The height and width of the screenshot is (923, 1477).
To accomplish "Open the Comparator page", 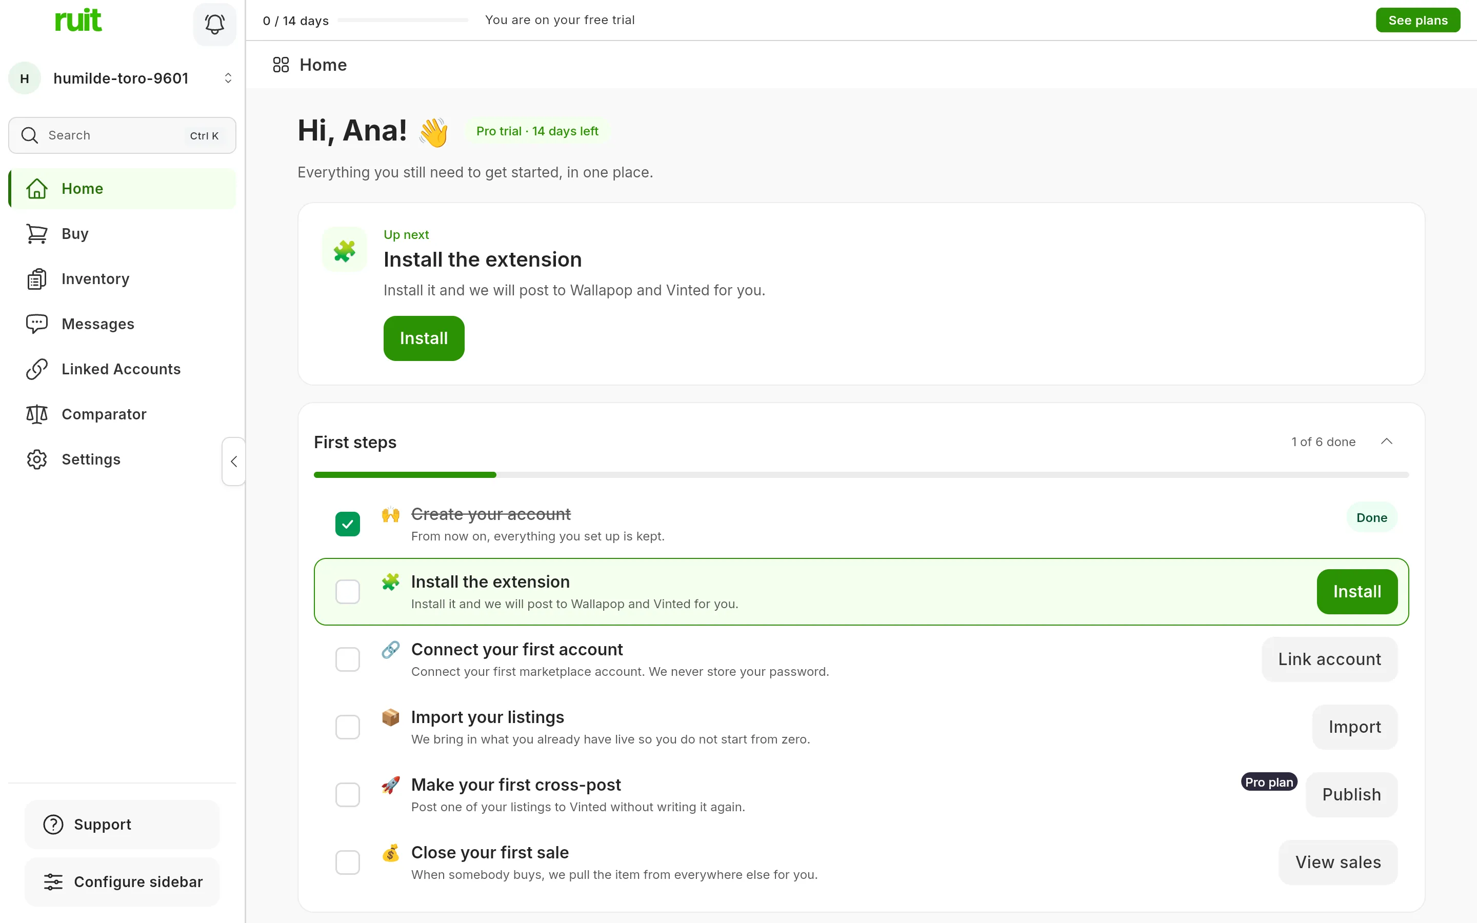I will [x=122, y=414].
